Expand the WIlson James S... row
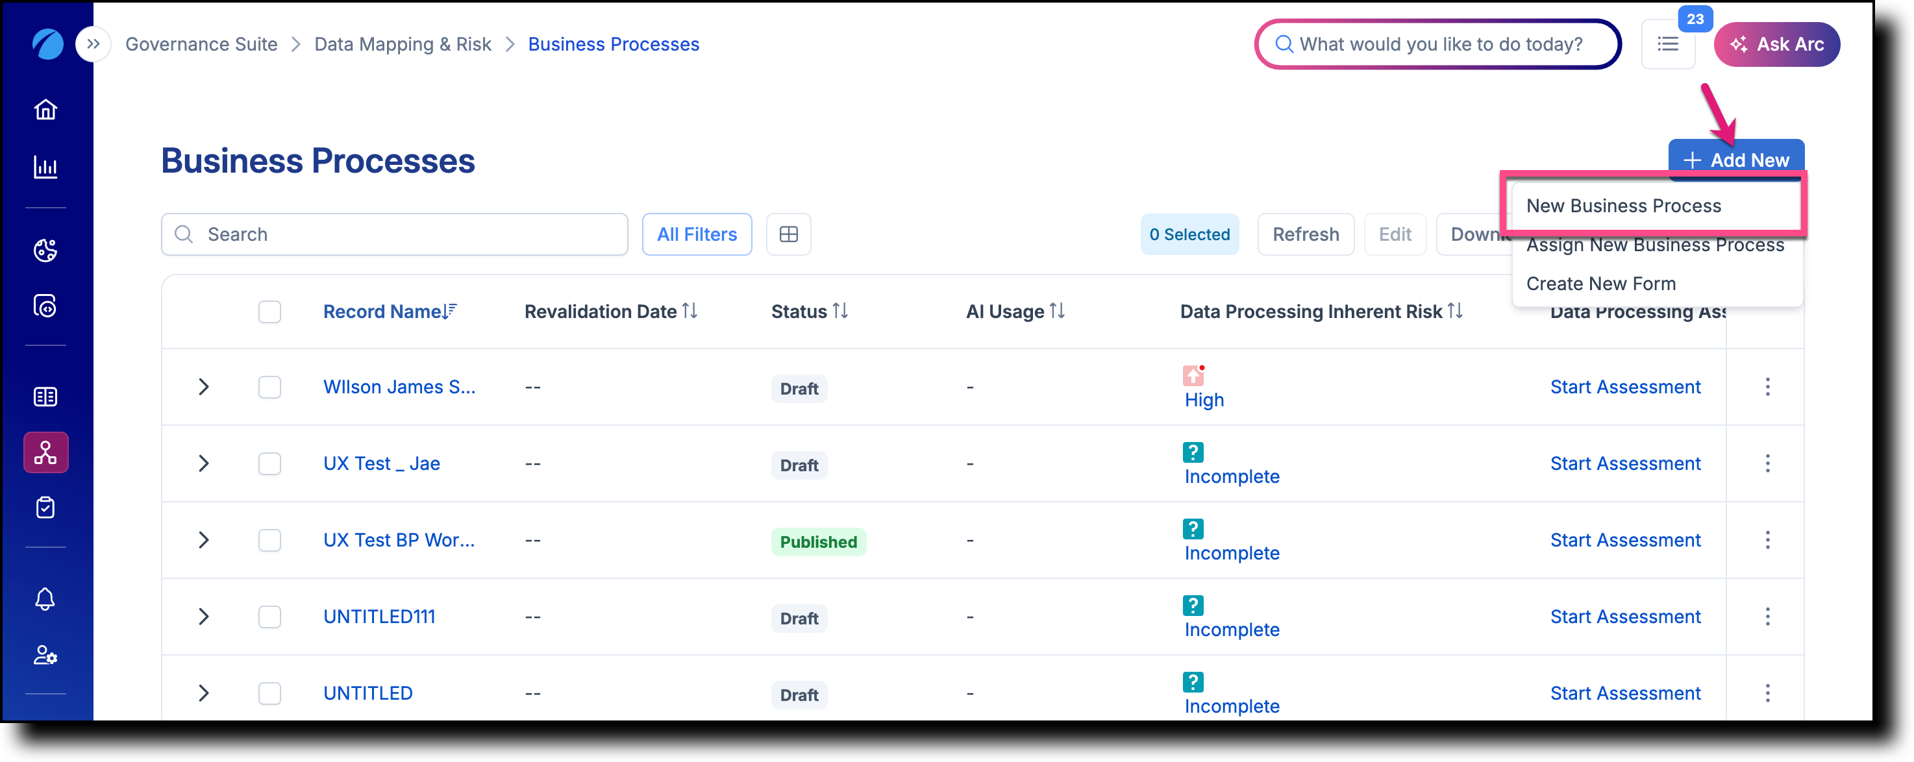Viewport: 1914px width, 762px height. (204, 387)
